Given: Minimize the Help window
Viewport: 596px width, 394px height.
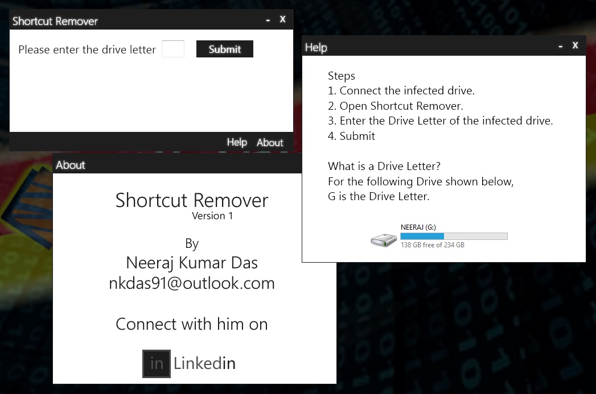Looking at the screenshot, I should (561, 46).
